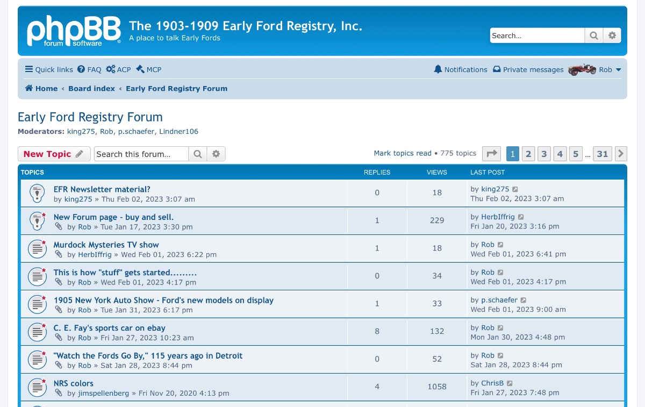Click the jump-to-page arrow icon

491,154
